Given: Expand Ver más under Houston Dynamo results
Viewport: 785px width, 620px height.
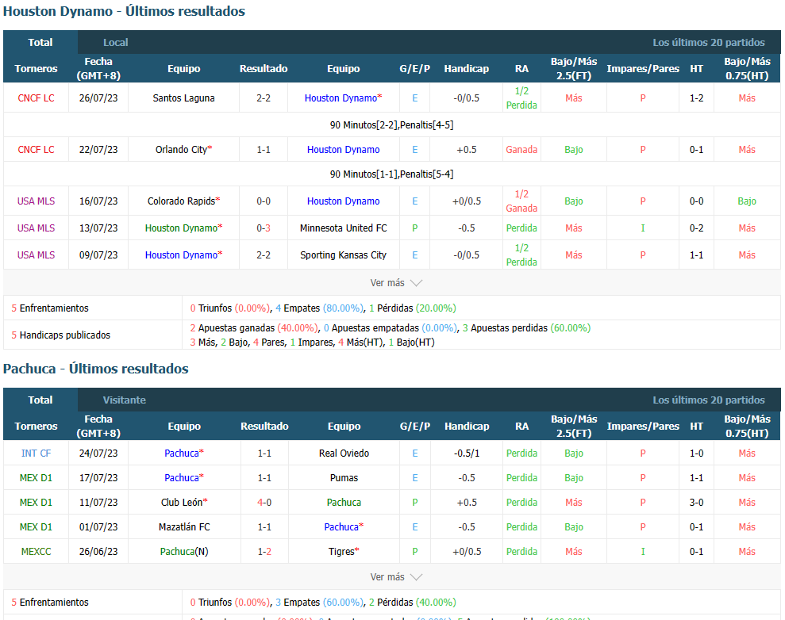Looking at the screenshot, I should [x=396, y=283].
